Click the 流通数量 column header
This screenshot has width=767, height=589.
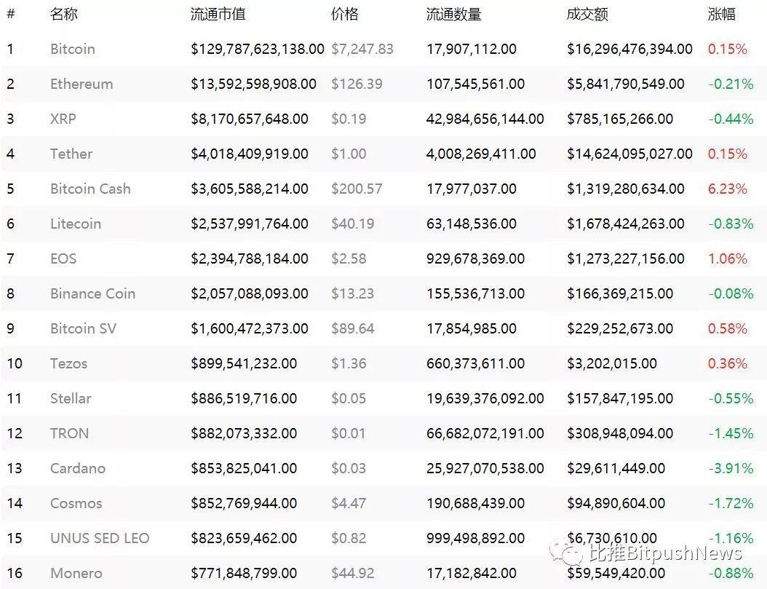(453, 14)
